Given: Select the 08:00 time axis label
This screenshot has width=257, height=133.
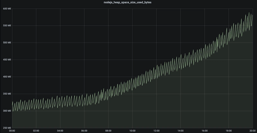Looking at the screenshot, I should click(x=108, y=131).
